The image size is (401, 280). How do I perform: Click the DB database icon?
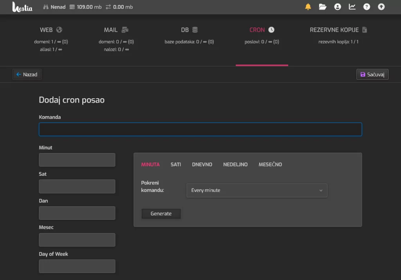pyautogui.click(x=195, y=30)
